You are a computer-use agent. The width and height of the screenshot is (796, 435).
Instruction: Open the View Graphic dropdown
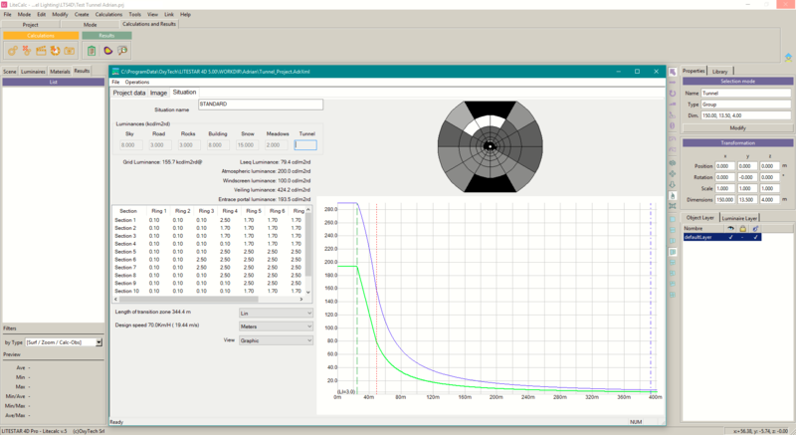click(276, 340)
